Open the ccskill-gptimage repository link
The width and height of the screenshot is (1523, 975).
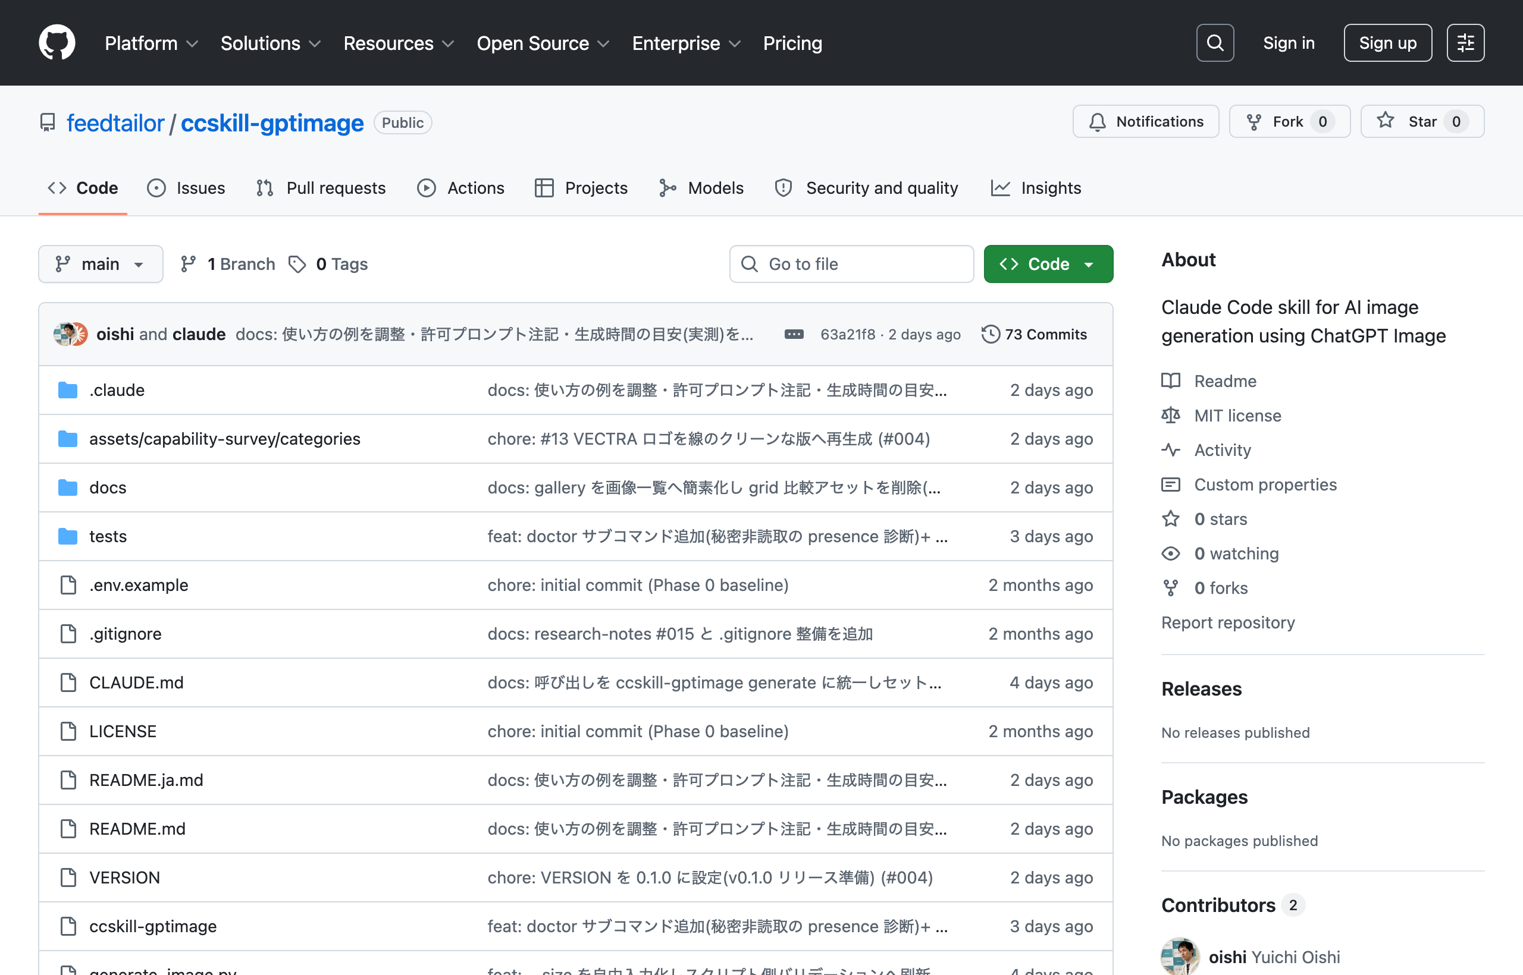tap(272, 123)
